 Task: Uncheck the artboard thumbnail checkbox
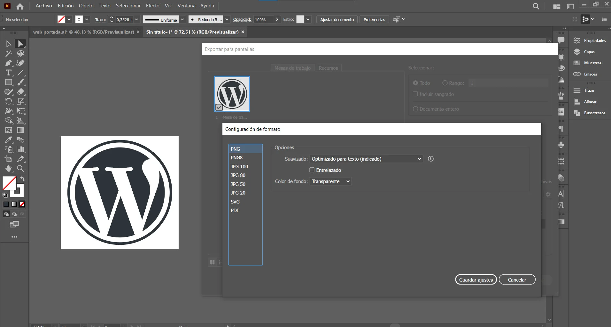tap(219, 107)
